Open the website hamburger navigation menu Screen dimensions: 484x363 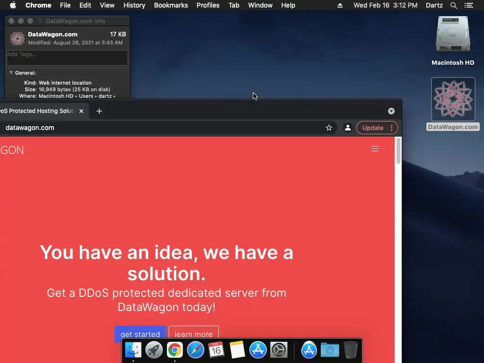coord(375,149)
